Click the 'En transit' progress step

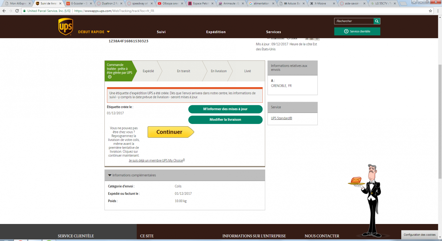point(183,71)
